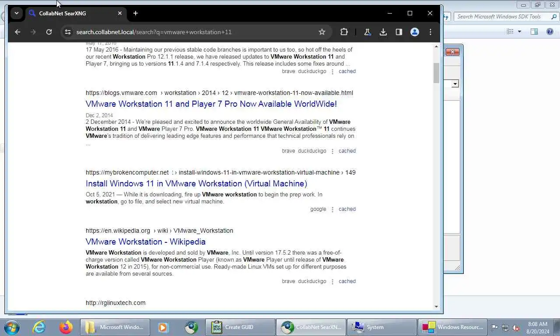Screen dimensions: 560x336
Task: Click the rglinuxtech.com result URL
Action: click(115, 303)
